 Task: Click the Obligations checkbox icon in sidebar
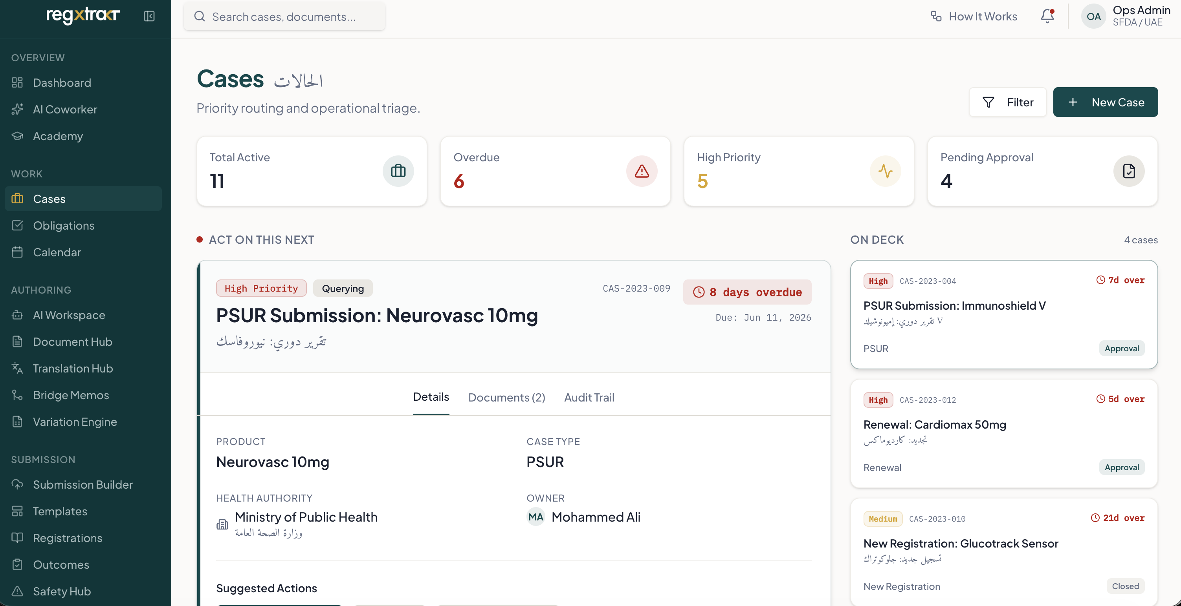pos(17,225)
